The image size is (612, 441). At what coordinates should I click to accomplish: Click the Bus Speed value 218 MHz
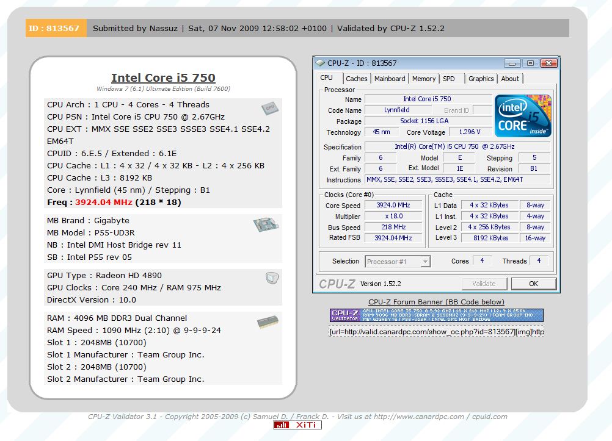click(393, 227)
